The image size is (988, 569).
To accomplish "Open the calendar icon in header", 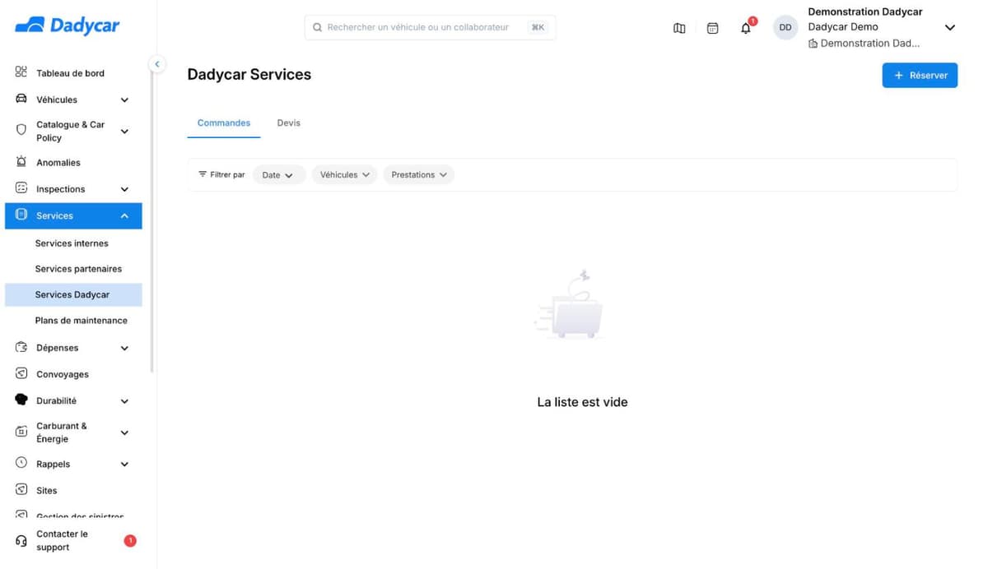I will [x=712, y=28].
